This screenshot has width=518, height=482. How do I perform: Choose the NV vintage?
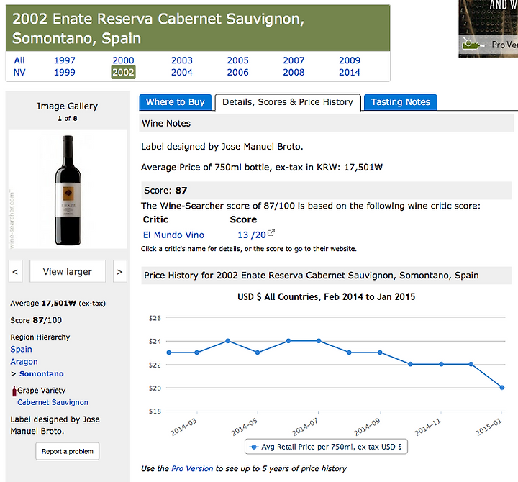pyautogui.click(x=19, y=73)
